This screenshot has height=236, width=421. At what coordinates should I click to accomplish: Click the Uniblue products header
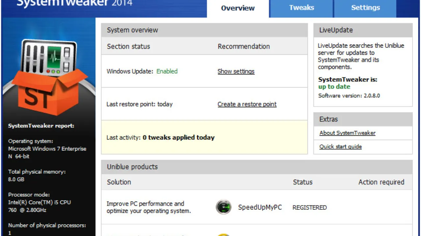[x=257, y=167]
